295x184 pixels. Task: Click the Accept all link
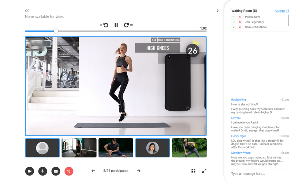click(282, 11)
